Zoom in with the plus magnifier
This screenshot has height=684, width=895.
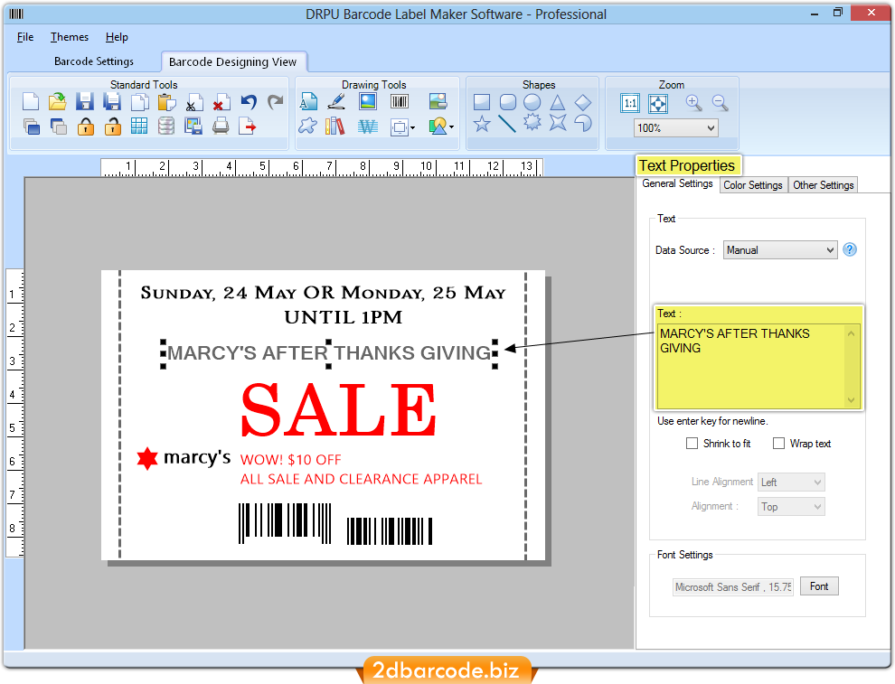tap(693, 103)
